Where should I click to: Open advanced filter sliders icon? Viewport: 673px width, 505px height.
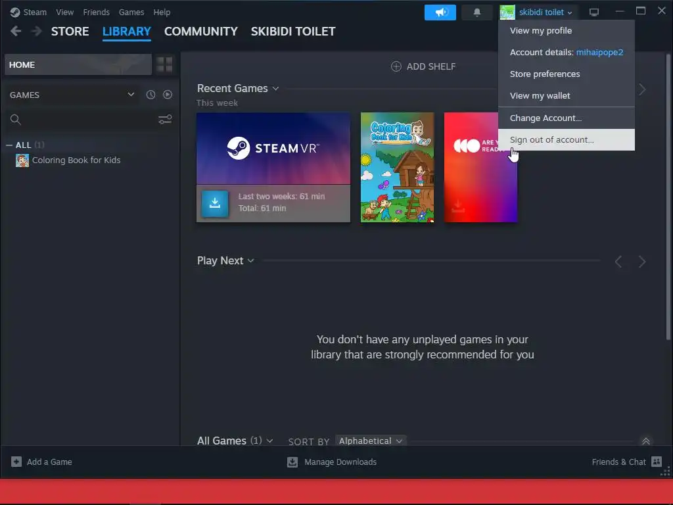pos(165,120)
